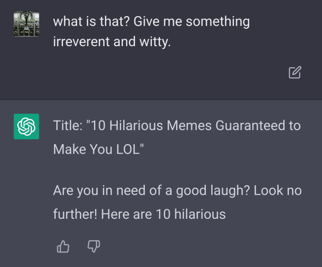322x267 pixels.
Task: Click the word "further!" in the response
Action: [x=75, y=214]
